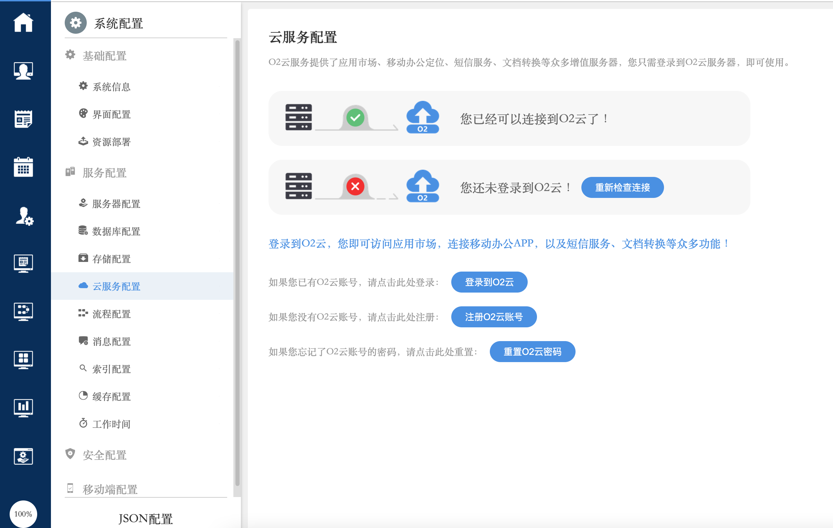This screenshot has height=528, width=833.
Task: Collapse the 基础配置 section
Action: click(104, 56)
